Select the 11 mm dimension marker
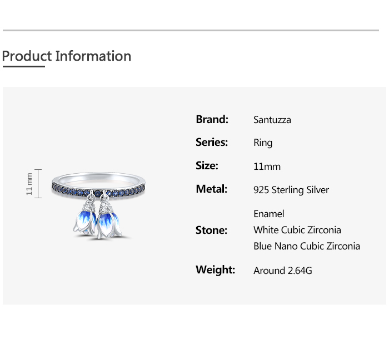389x338 pixels. [30, 184]
